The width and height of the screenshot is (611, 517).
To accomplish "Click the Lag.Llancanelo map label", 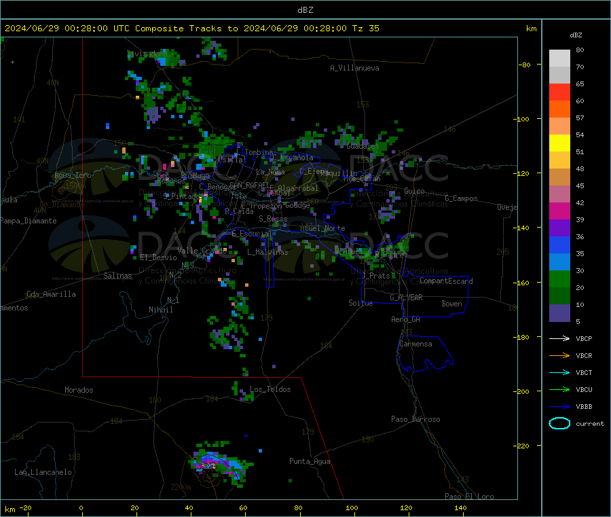I will pyautogui.click(x=43, y=472).
